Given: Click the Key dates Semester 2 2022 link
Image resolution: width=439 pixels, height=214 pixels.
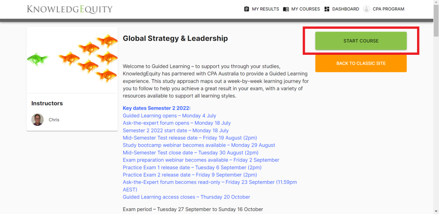Looking at the screenshot, I should (156, 108).
